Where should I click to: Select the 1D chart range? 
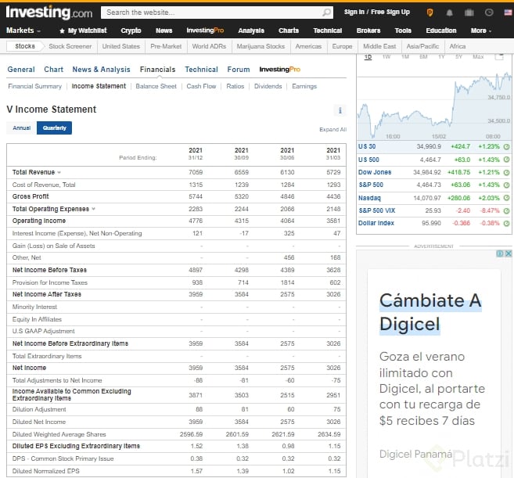pos(368,57)
